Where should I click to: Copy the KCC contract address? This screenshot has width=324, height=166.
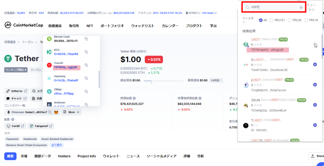click(86, 52)
